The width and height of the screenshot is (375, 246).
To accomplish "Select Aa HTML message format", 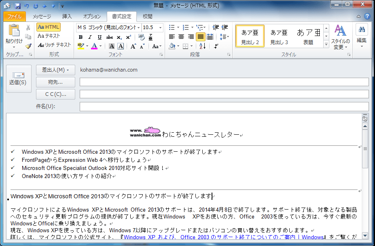I will click(x=49, y=27).
